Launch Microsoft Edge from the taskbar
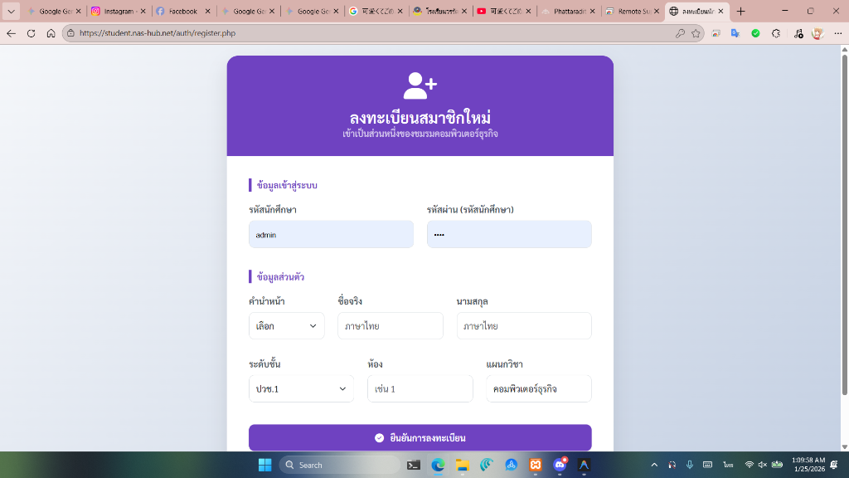Image resolution: width=849 pixels, height=478 pixels. tap(438, 465)
